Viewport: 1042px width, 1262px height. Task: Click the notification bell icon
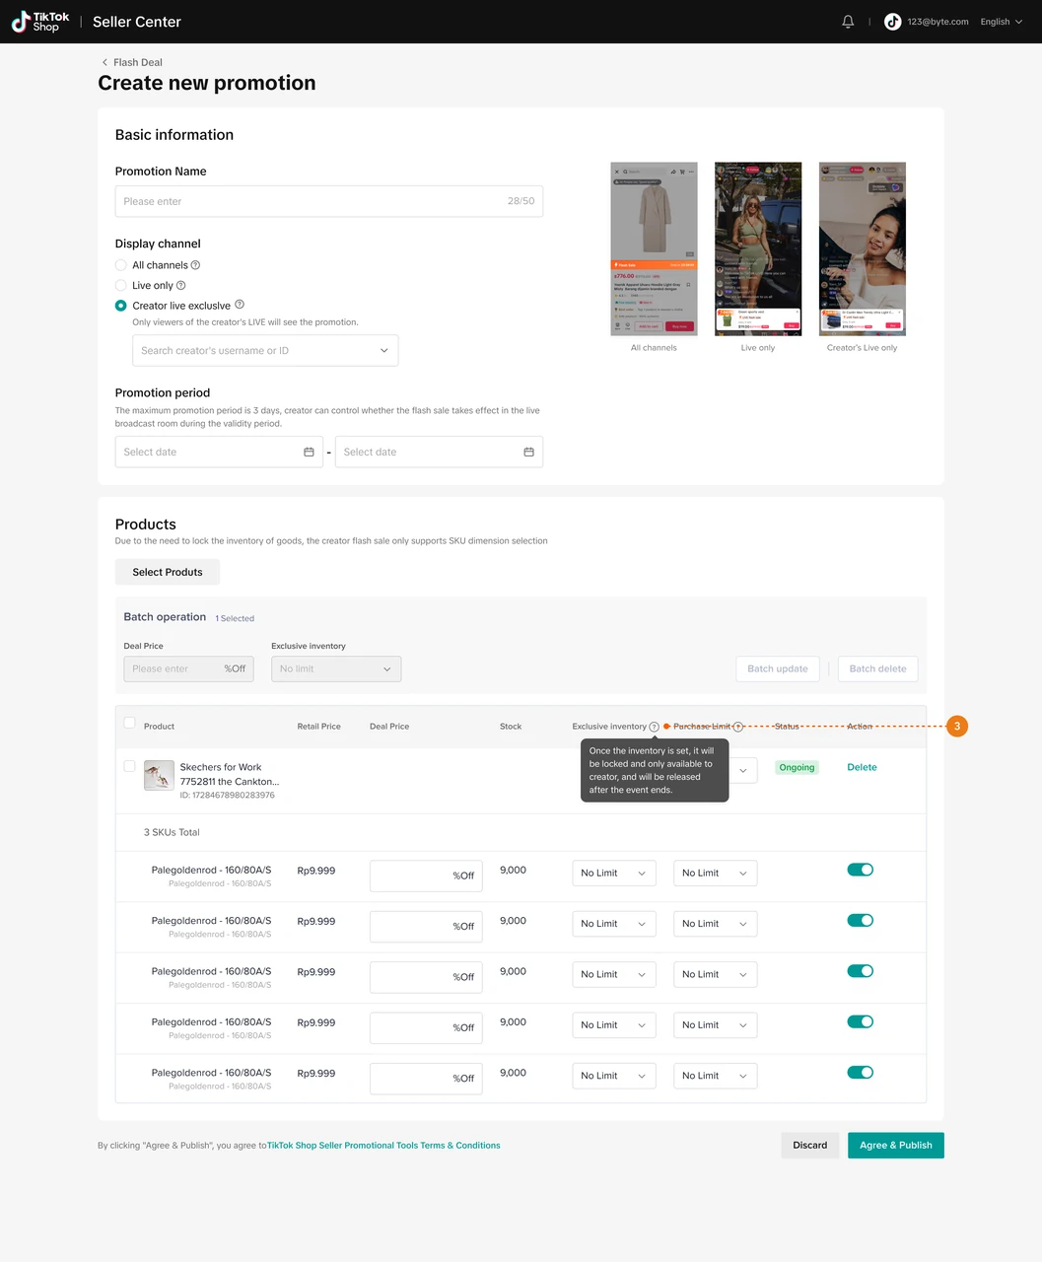[x=848, y=22]
